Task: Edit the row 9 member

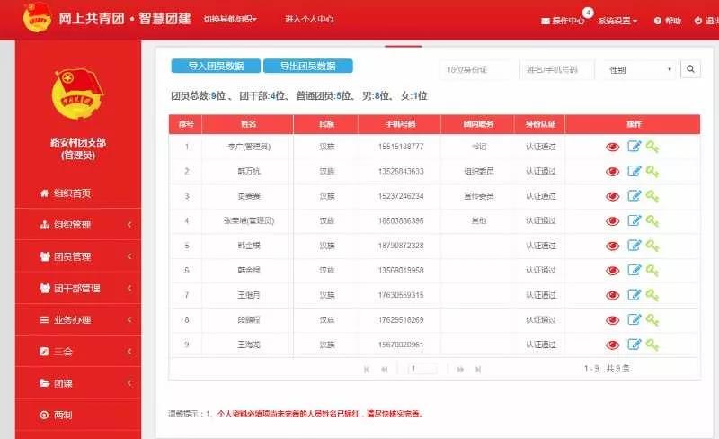Action: (x=635, y=345)
